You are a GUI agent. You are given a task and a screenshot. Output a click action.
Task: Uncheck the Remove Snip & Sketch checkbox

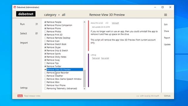click(x=45, y=50)
